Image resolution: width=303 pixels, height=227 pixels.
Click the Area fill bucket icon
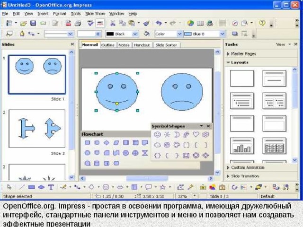[x=147, y=34]
